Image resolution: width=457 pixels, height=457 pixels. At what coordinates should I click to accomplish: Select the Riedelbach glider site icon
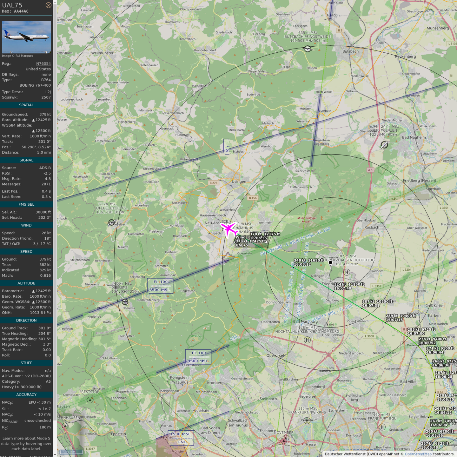pos(111,222)
